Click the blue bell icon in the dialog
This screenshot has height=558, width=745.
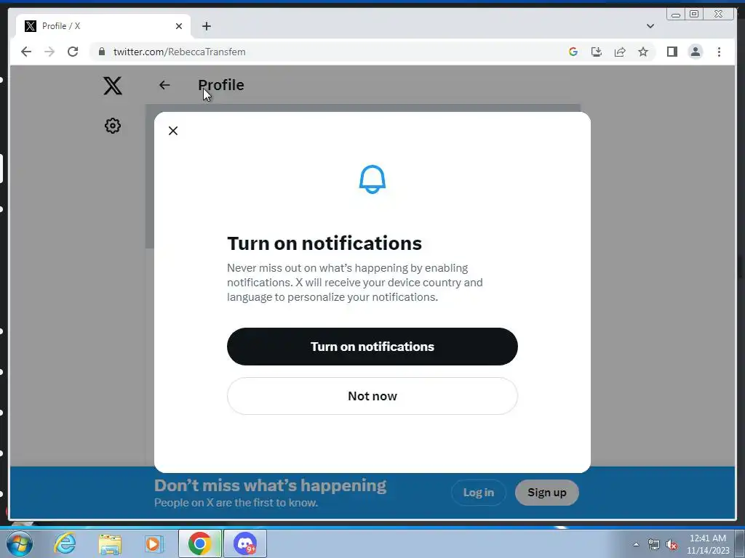372,179
